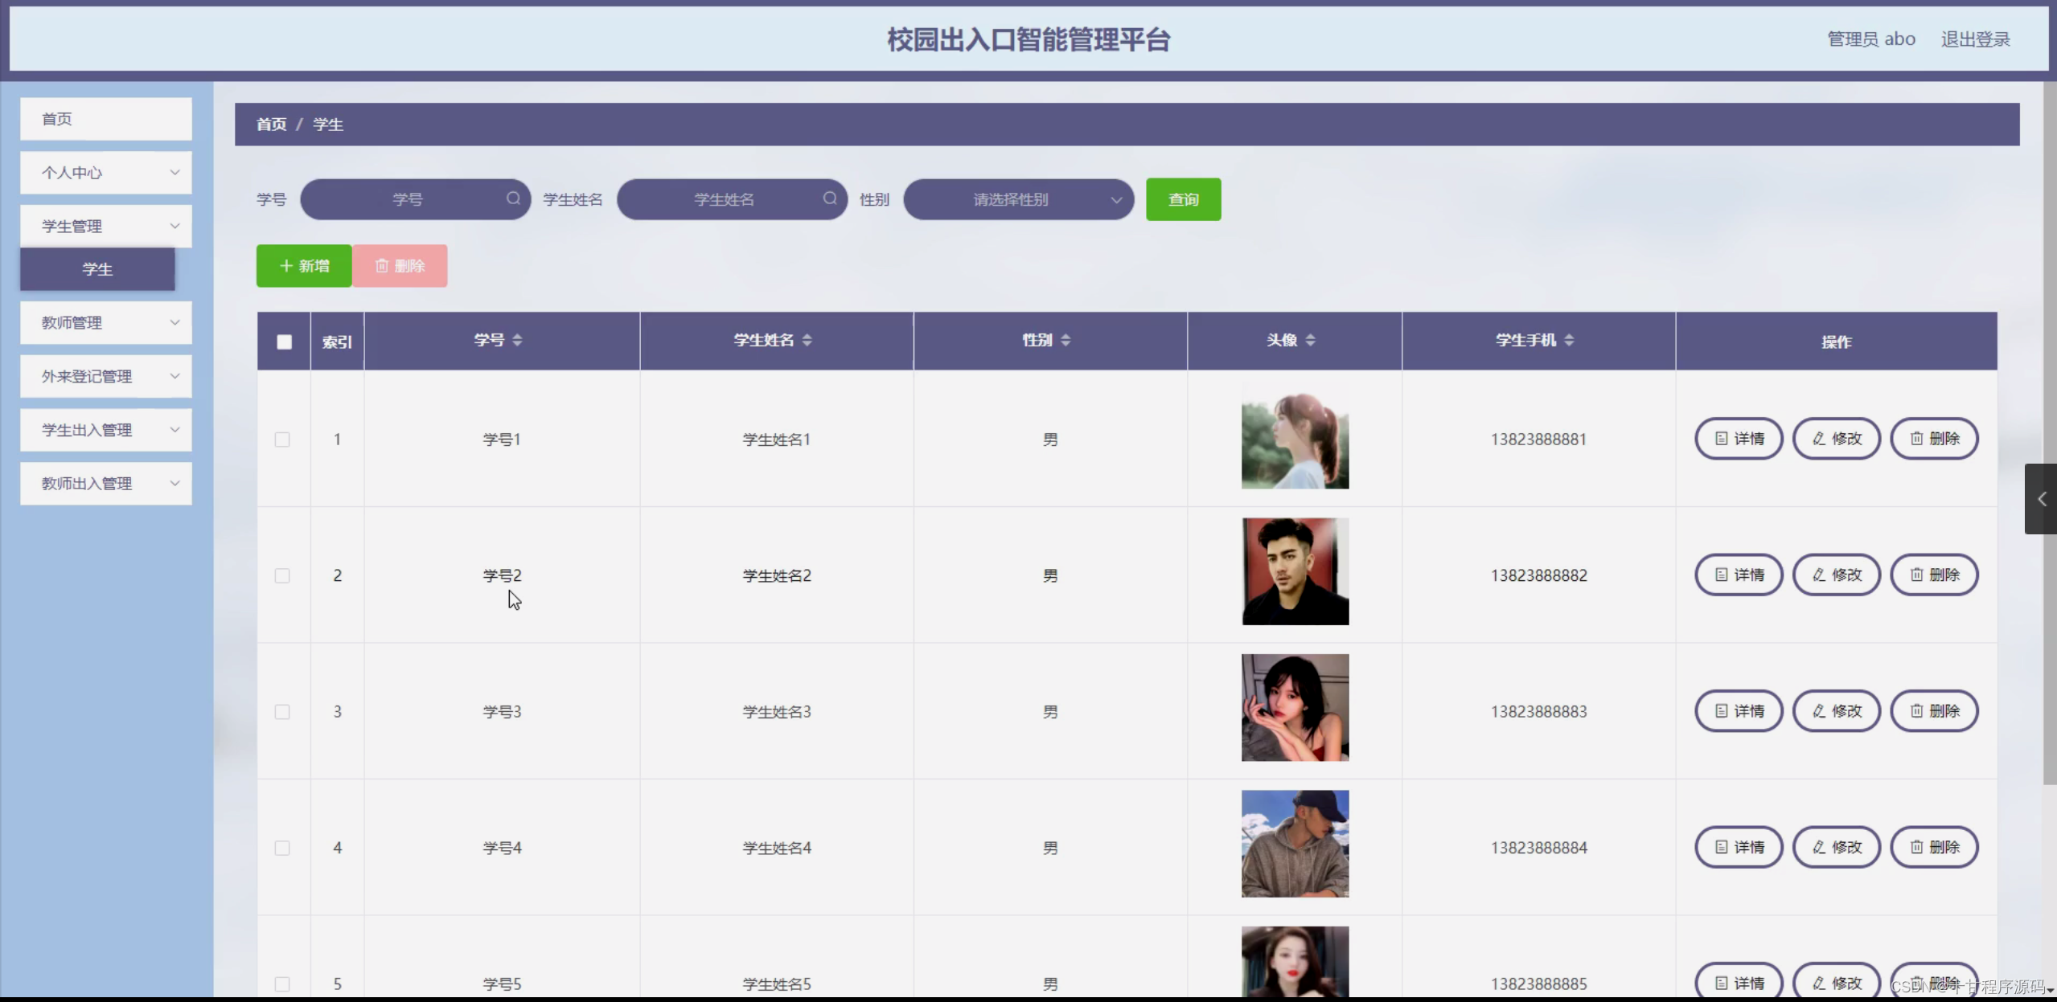2057x1002 pixels.
Task: Click the magnifier icon in 学生姓名 field
Action: pyautogui.click(x=831, y=198)
